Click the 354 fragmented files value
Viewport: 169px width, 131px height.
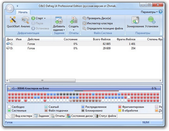click(133, 48)
